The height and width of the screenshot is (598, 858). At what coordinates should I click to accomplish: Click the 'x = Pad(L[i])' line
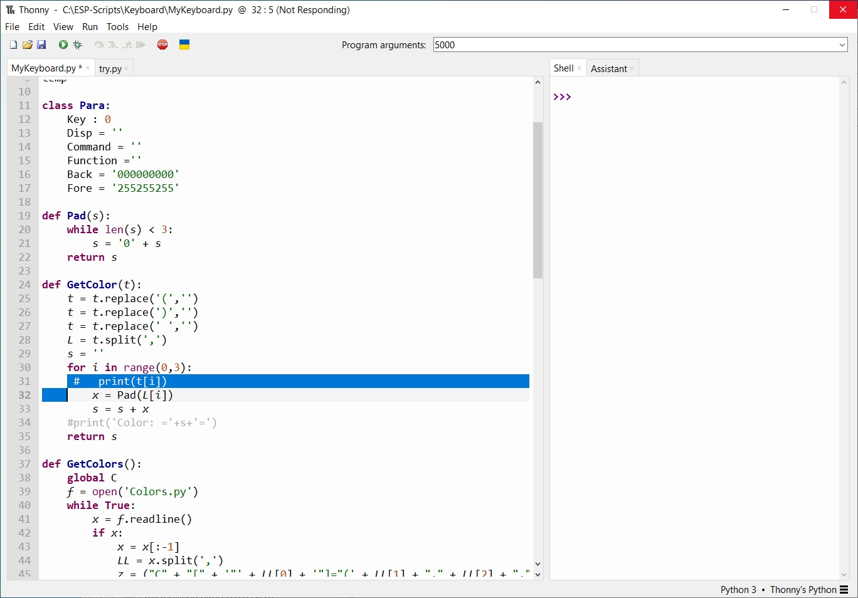click(x=132, y=395)
